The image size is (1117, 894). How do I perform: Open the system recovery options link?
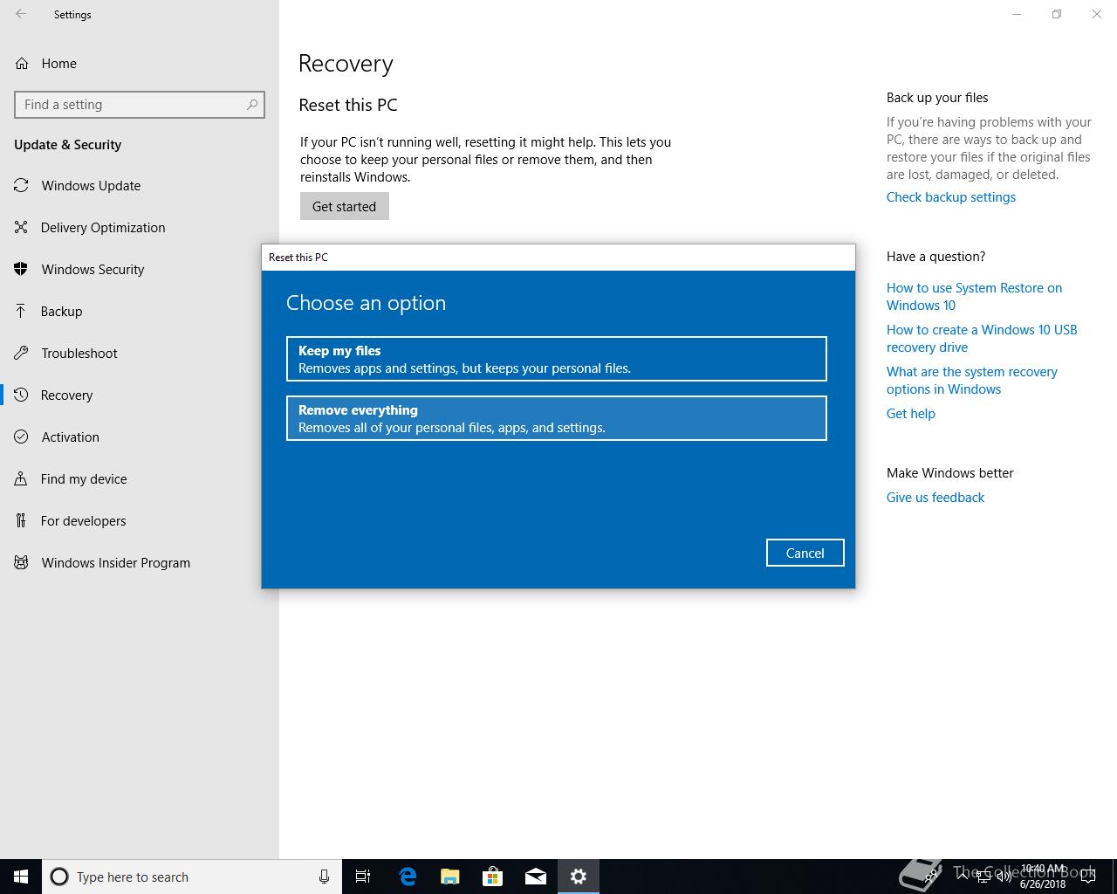point(972,381)
